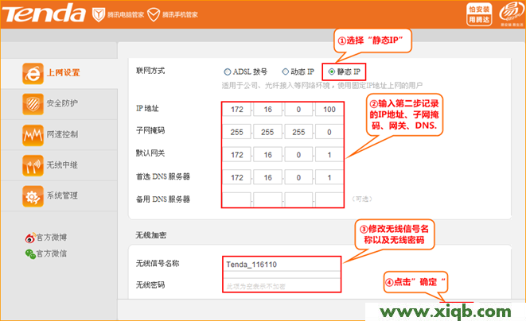
Task: Click the 上网设置 globe icon
Action: point(33,73)
